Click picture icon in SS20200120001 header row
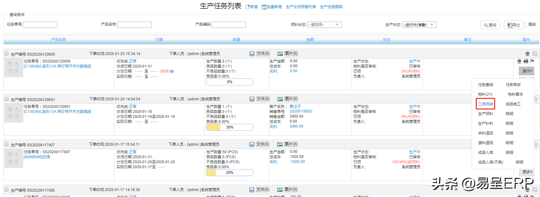 [280, 99]
